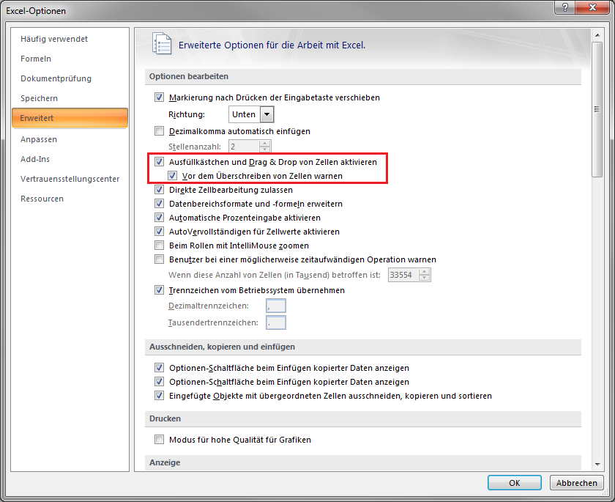Image resolution: width=615 pixels, height=502 pixels.
Task: Open the Formeln category
Action: coord(36,59)
